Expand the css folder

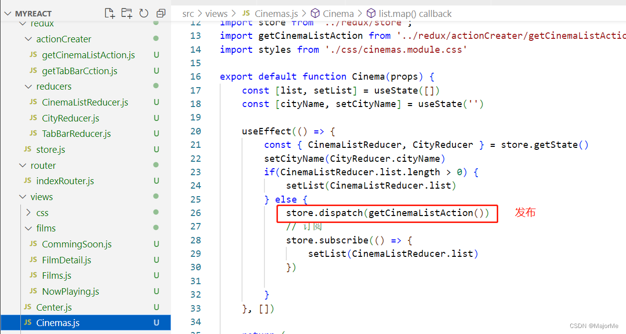point(28,213)
